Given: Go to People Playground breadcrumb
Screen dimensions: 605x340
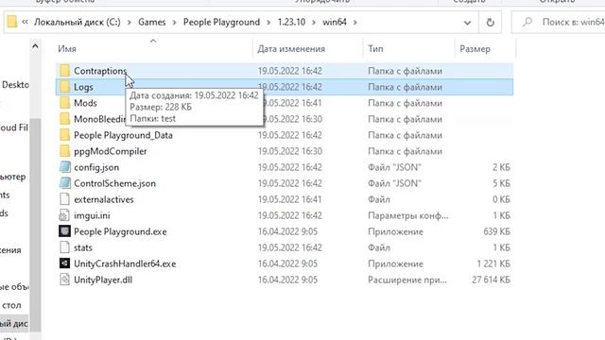Looking at the screenshot, I should pyautogui.click(x=221, y=22).
